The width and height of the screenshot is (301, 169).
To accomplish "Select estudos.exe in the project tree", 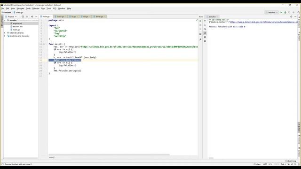I will click(17, 26).
